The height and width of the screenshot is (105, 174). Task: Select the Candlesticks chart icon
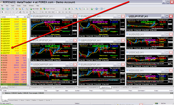tap(69, 9)
